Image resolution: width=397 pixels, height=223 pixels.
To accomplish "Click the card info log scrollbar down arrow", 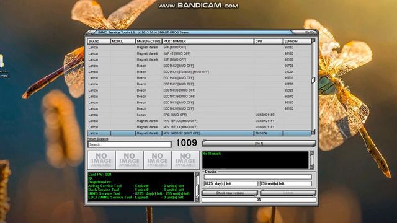I will [x=197, y=199].
